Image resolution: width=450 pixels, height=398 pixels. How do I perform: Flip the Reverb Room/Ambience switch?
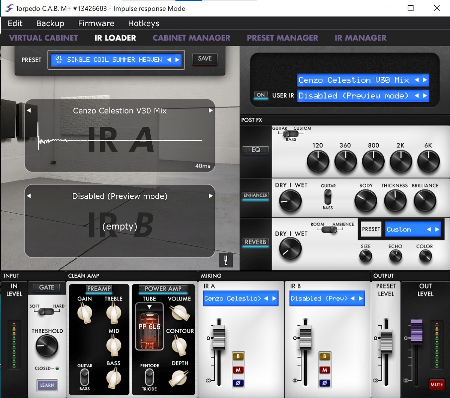point(329,230)
